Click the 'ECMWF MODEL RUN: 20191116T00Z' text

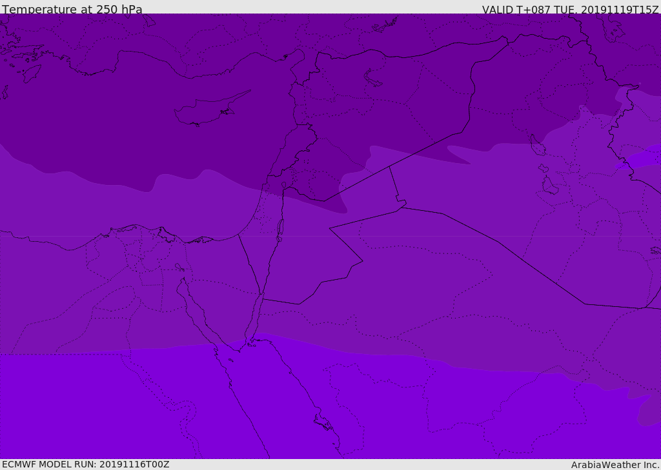pyautogui.click(x=86, y=464)
